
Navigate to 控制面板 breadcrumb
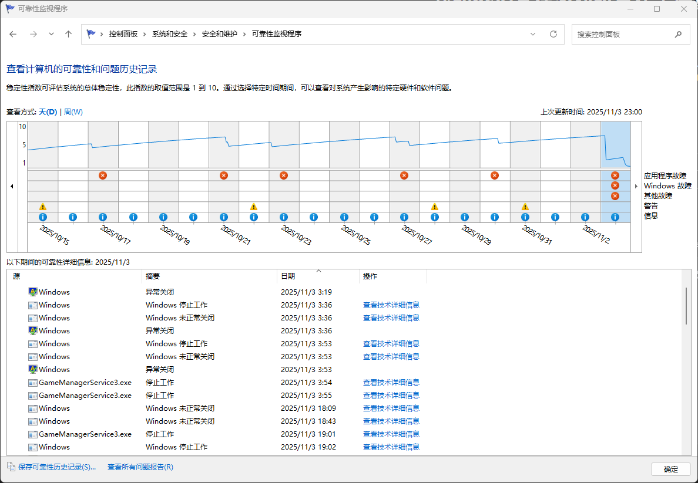tap(123, 34)
